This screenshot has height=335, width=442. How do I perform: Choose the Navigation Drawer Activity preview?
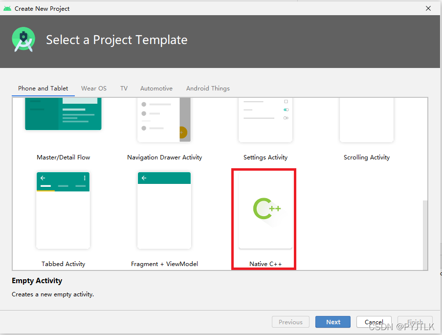[x=164, y=120]
